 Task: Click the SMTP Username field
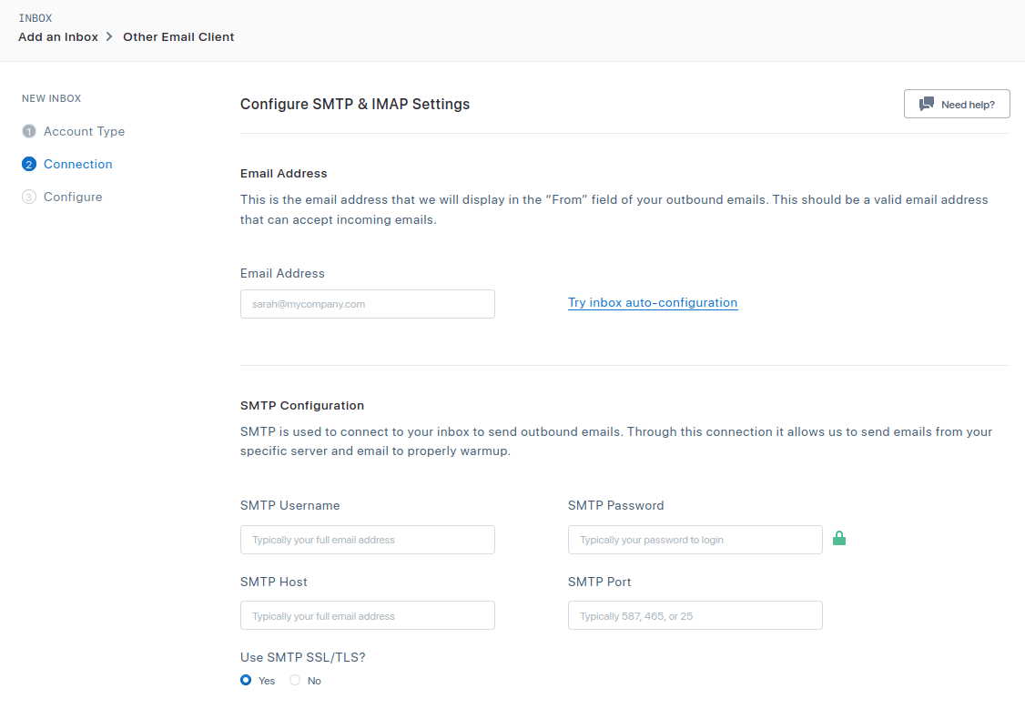(368, 540)
